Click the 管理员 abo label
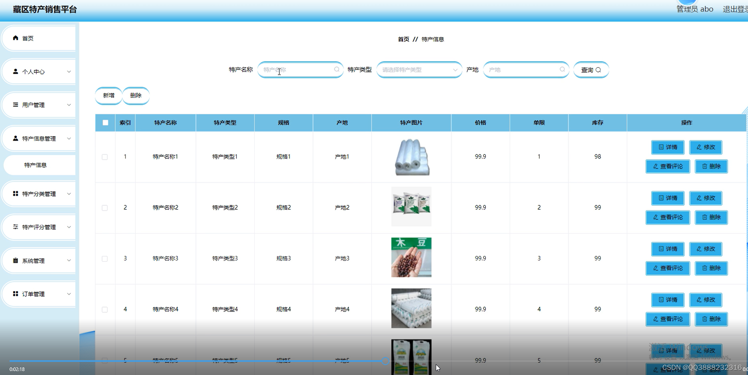This screenshot has height=375, width=748. [695, 9]
